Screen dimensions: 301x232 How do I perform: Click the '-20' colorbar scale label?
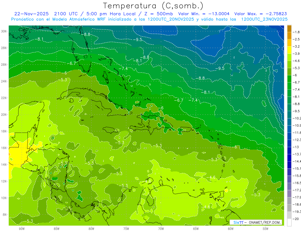[x=296, y=219]
